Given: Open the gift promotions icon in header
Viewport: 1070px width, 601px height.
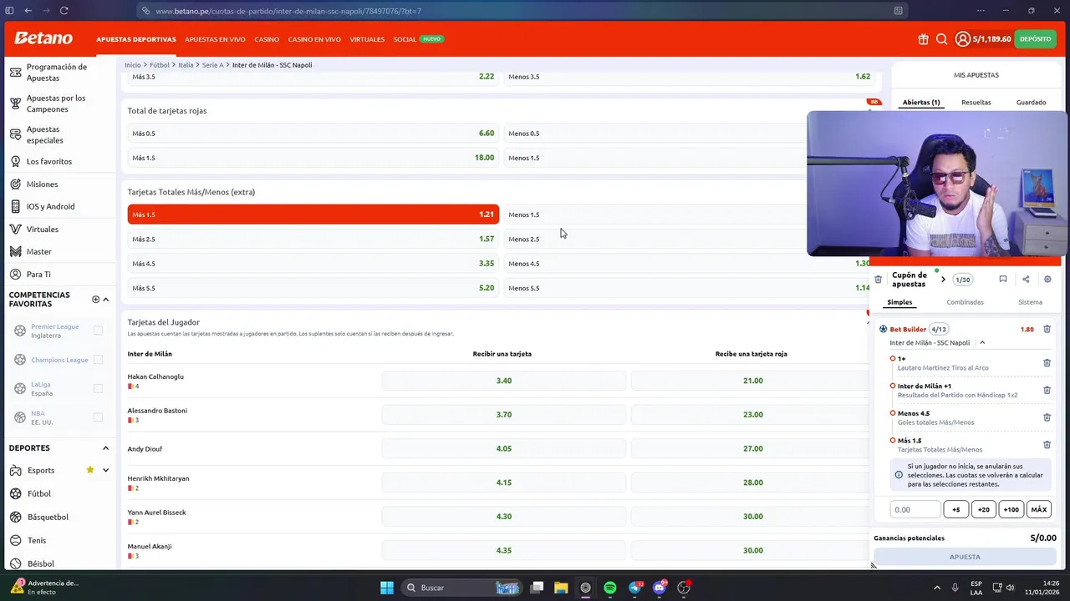Looking at the screenshot, I should (923, 39).
